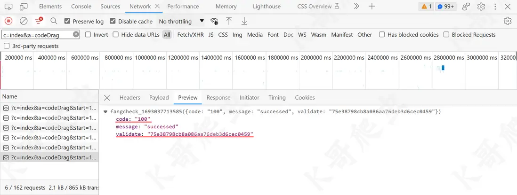
Task: Collapse the fangcheck response object tree
Action: tap(105, 112)
